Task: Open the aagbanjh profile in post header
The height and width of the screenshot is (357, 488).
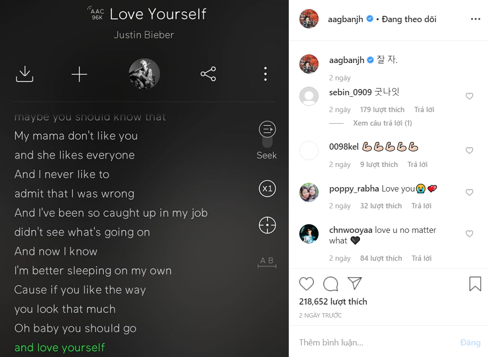Action: click(348, 19)
